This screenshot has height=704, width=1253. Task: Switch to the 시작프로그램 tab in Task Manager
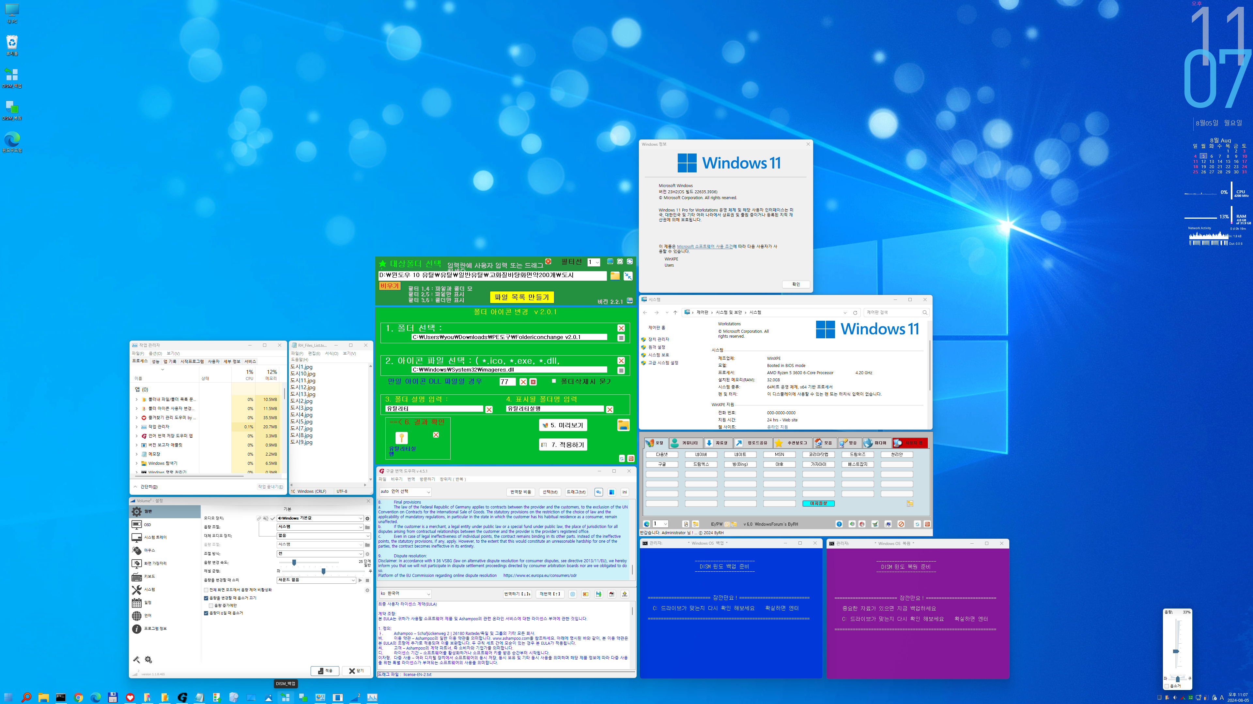[x=192, y=361]
